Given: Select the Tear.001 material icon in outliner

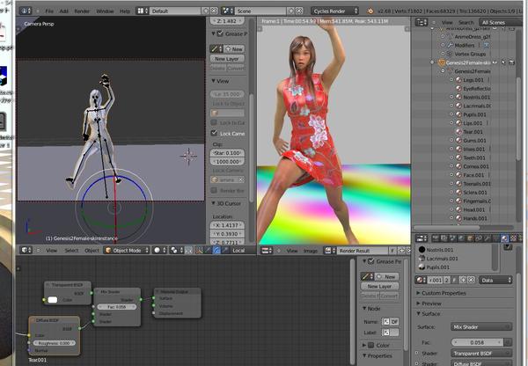Looking at the screenshot, I should (x=457, y=131).
